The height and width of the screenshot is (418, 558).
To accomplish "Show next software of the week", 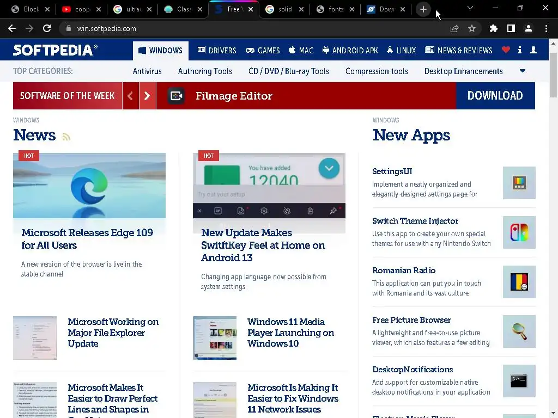I will [147, 96].
